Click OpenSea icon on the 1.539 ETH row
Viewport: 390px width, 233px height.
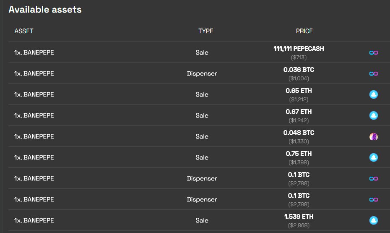[373, 220]
